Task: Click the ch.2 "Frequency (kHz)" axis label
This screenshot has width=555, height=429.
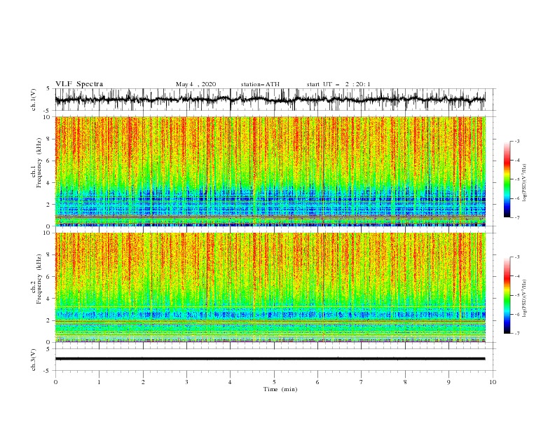Action: click(39, 279)
